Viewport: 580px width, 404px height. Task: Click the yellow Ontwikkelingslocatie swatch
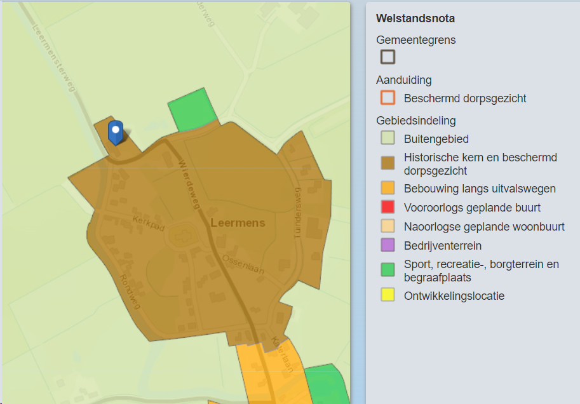[x=388, y=295]
